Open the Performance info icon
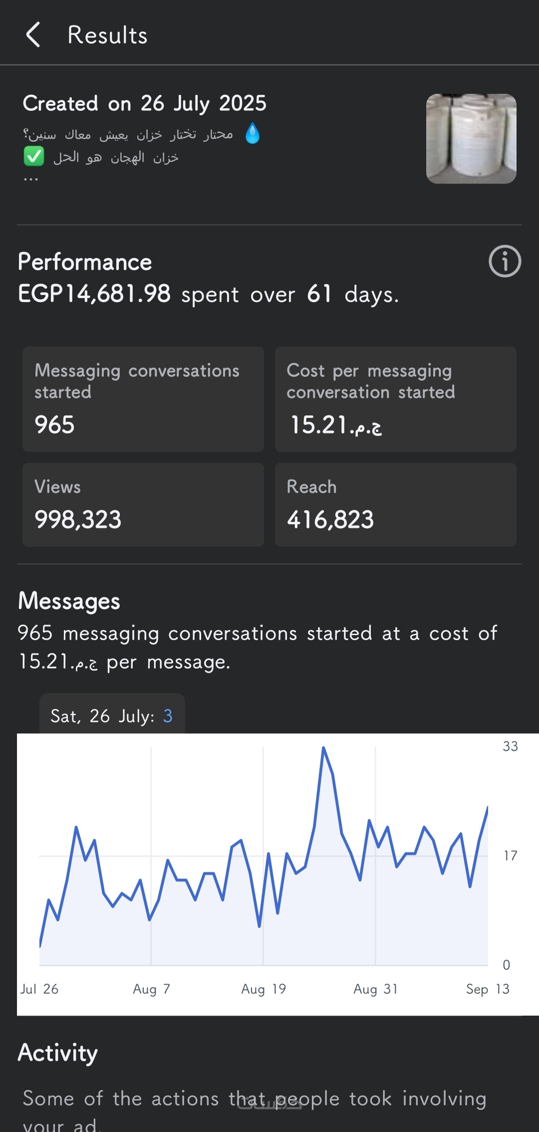This screenshot has height=1132, width=539. (x=505, y=261)
